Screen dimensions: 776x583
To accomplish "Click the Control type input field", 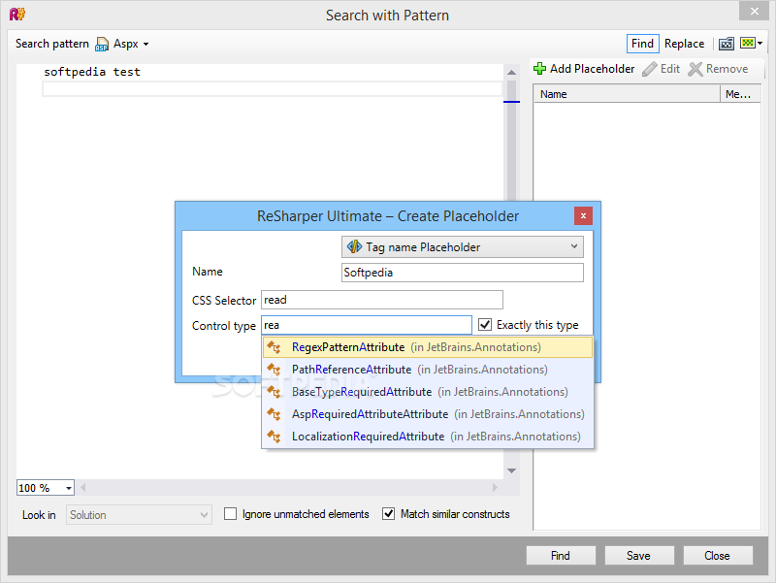I will point(367,325).
